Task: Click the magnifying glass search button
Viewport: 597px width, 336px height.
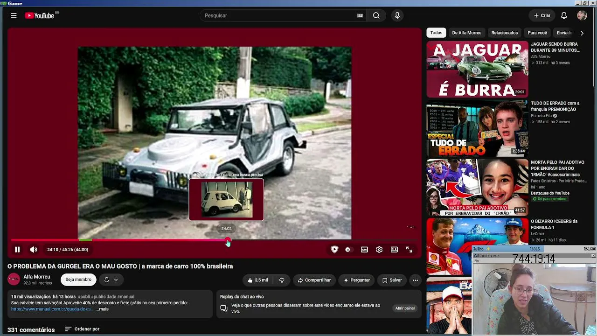Action: pos(376,15)
